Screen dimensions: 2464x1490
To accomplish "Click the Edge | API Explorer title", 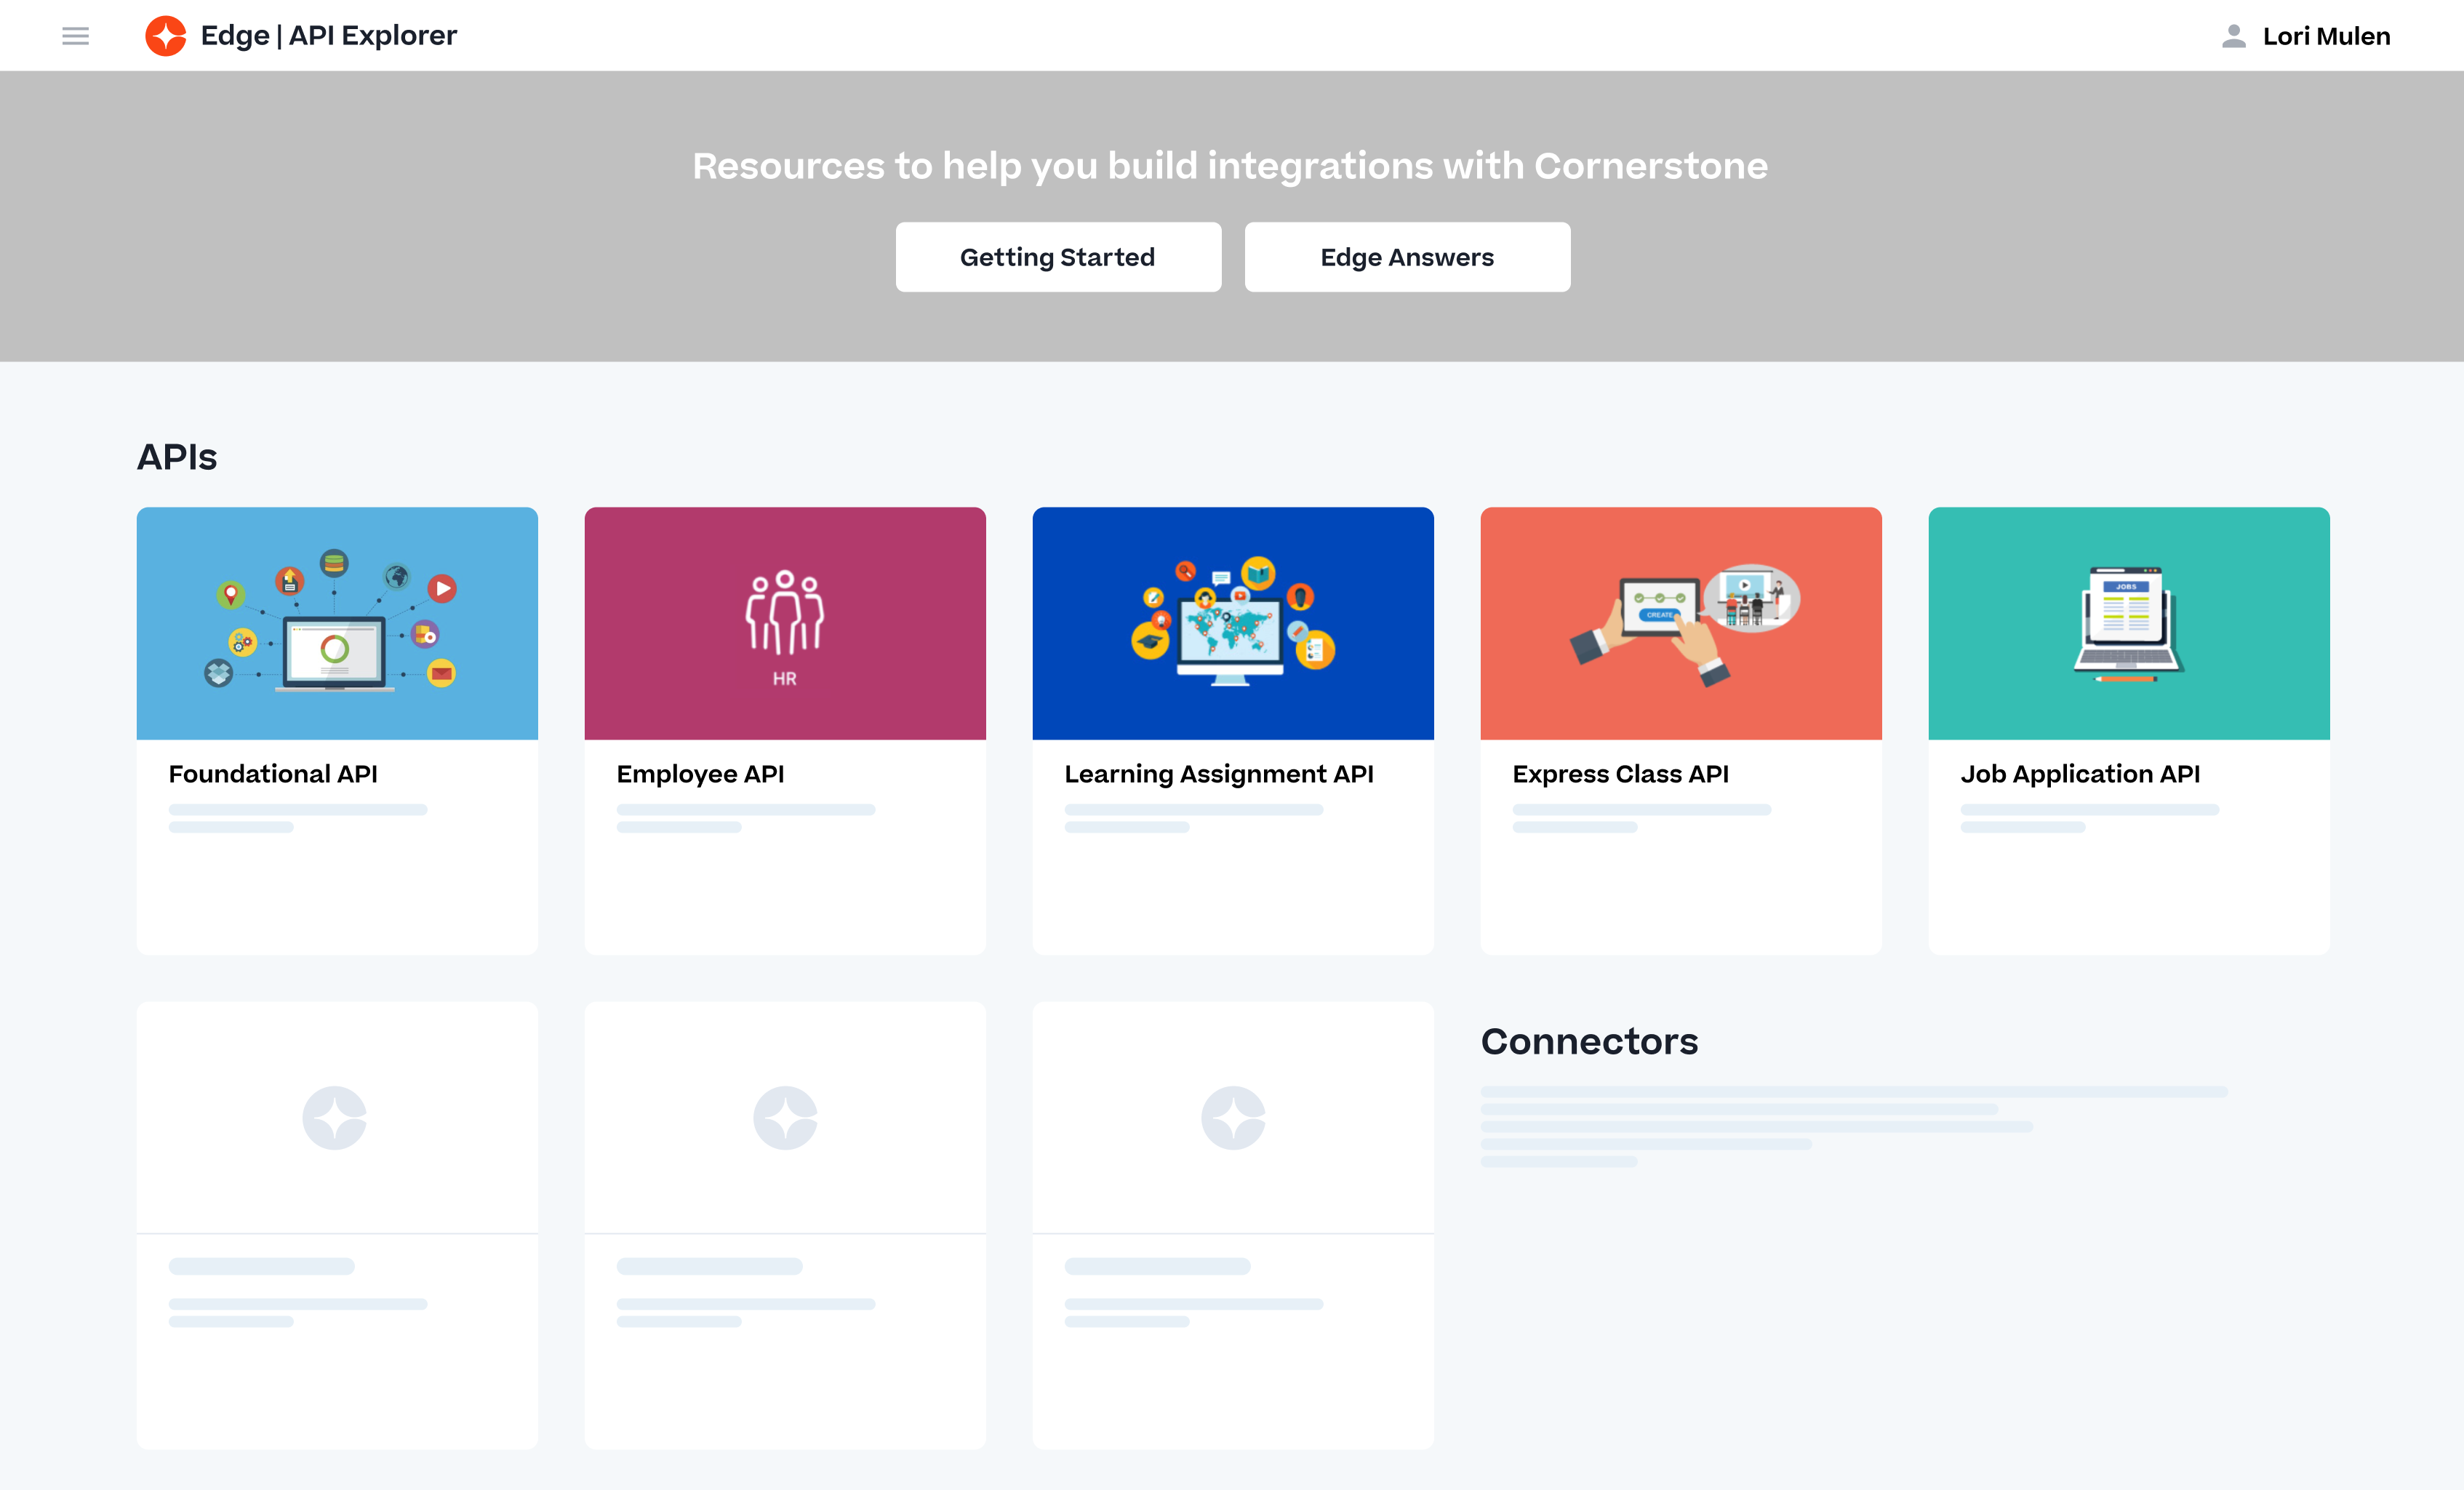I will (329, 36).
